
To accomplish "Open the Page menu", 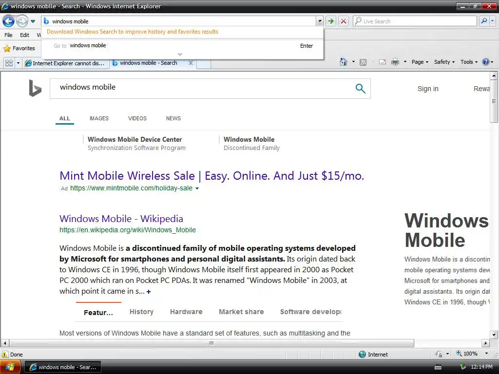I will (420, 62).
